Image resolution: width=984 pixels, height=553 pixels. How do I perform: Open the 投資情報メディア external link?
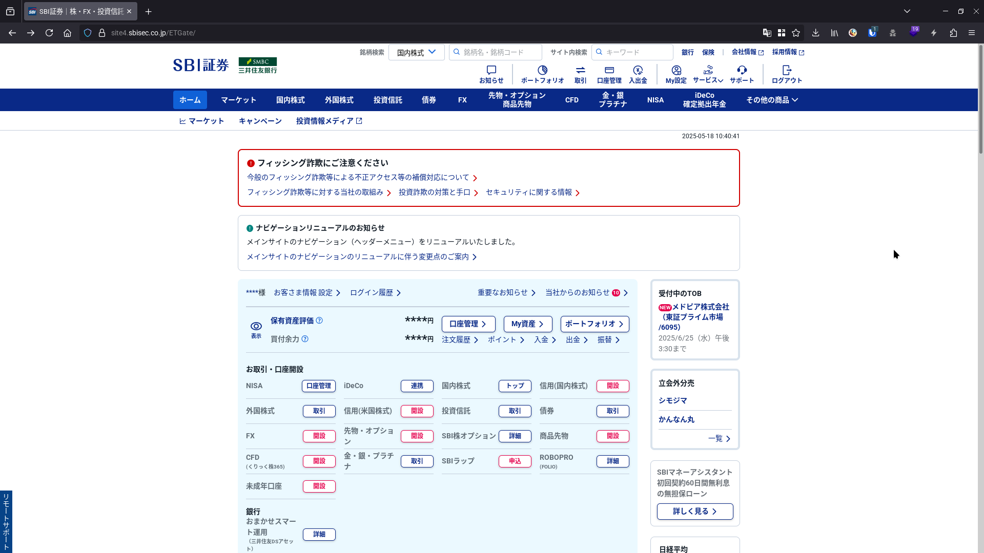pyautogui.click(x=329, y=121)
